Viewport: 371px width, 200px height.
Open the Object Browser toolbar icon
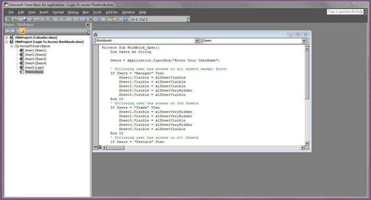point(111,19)
